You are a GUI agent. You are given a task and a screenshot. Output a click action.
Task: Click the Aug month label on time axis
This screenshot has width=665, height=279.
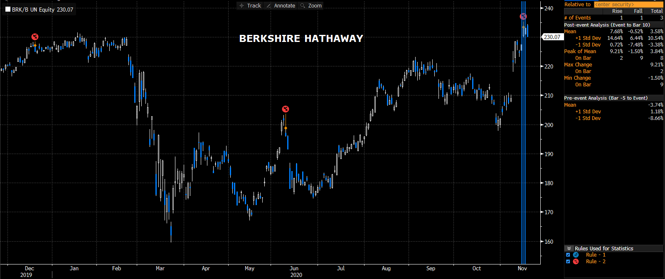click(386, 269)
